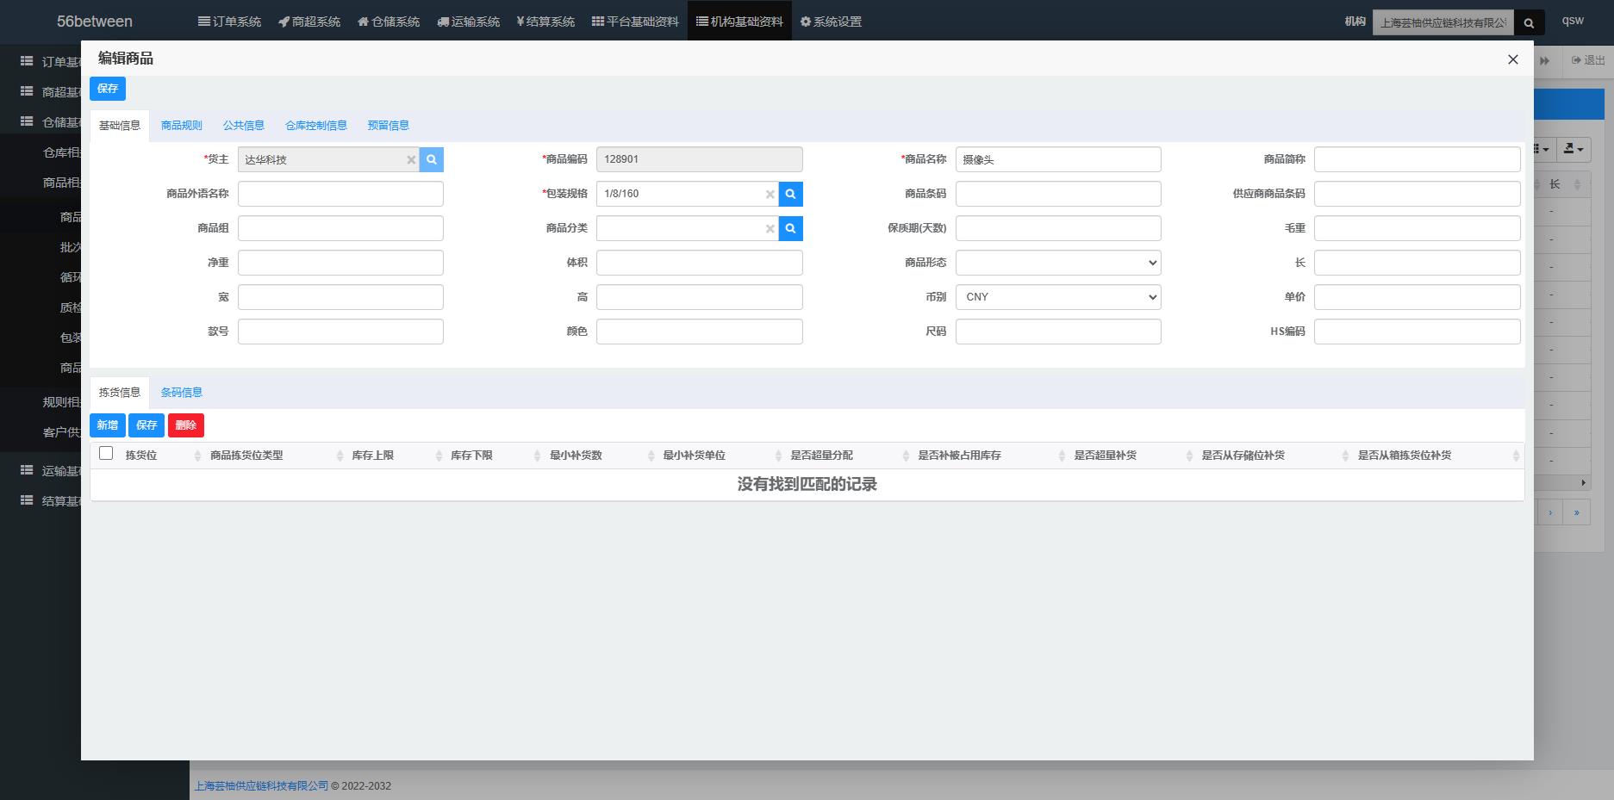Viewport: 1614px width, 800px height.
Task: Open 商超系统 top menu
Action: (x=309, y=22)
